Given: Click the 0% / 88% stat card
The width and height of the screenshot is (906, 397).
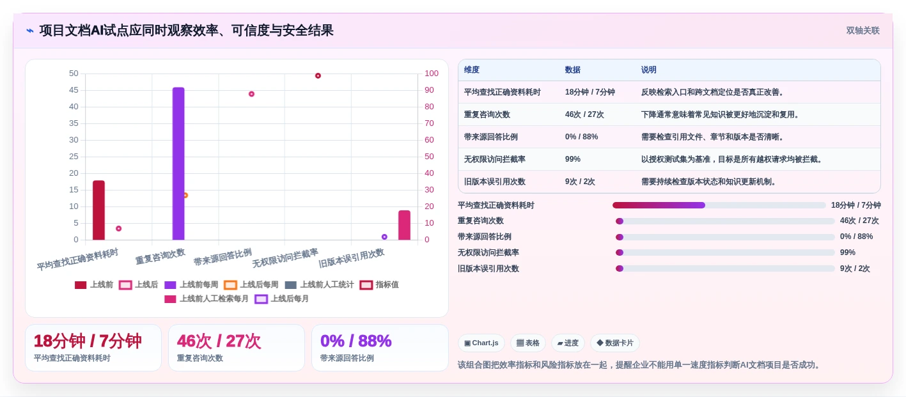Looking at the screenshot, I should [380, 348].
